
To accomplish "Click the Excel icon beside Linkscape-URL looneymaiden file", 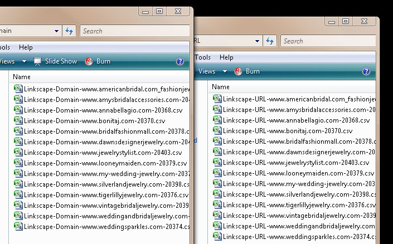I will pos(217,173).
